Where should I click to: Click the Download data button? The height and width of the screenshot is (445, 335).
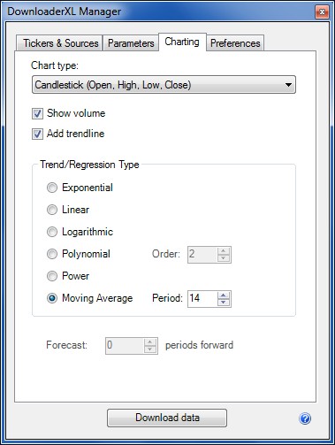pos(167,418)
